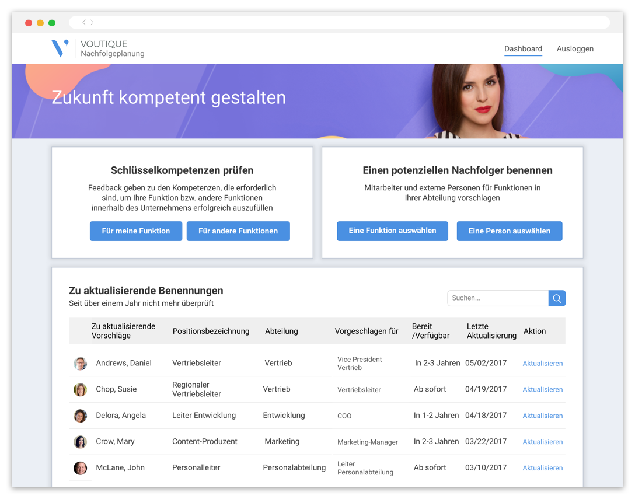Click the Vorgeschlagen für column header

(367, 331)
